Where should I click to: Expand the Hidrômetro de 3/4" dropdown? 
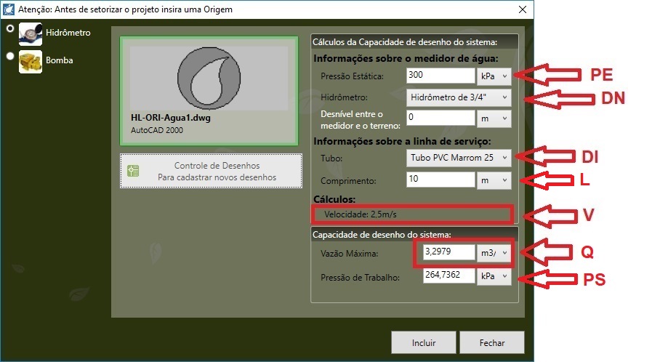click(x=458, y=97)
